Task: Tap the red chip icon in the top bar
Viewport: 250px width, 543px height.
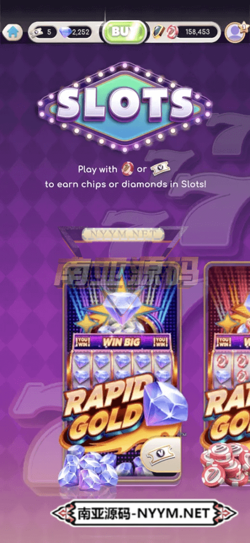Action: (172, 32)
